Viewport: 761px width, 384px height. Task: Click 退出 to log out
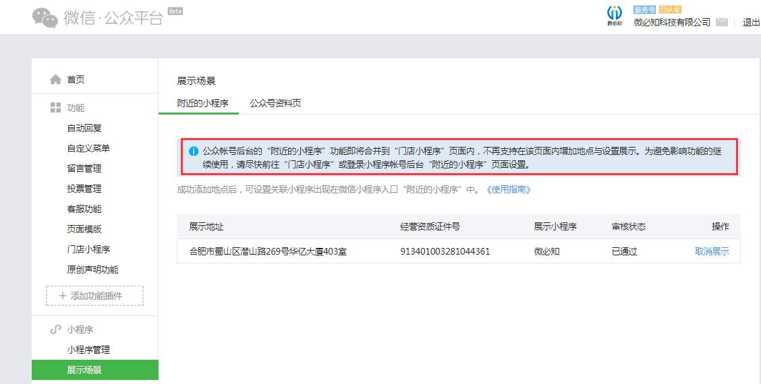point(751,22)
